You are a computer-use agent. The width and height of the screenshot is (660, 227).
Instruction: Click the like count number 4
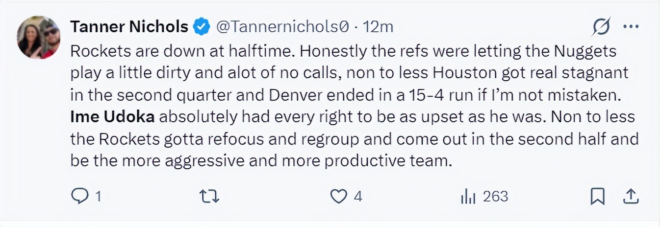click(x=358, y=197)
